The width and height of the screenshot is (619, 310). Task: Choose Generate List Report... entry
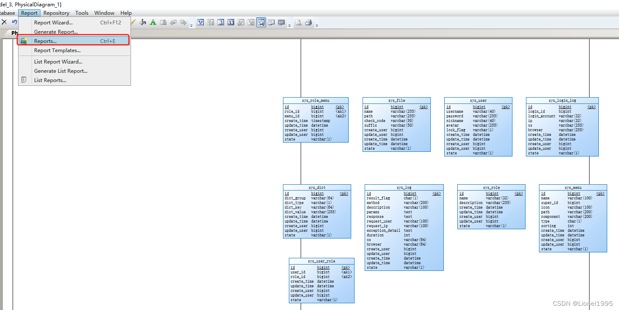(x=75, y=71)
